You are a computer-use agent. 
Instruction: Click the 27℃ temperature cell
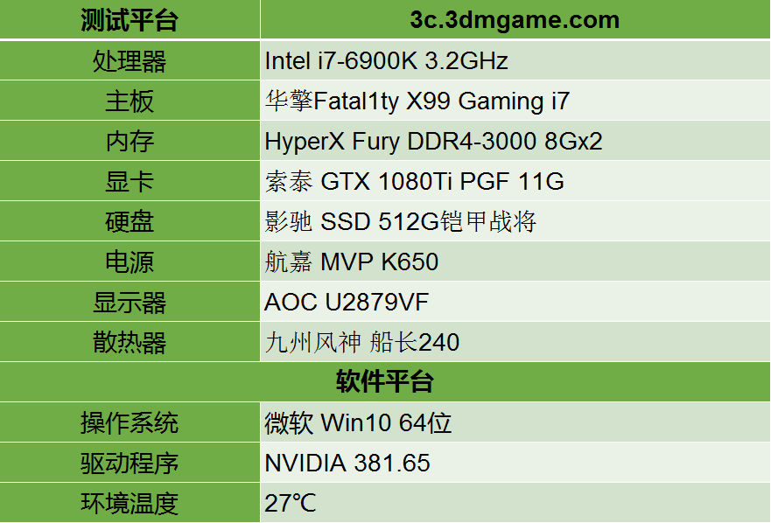[515, 502]
